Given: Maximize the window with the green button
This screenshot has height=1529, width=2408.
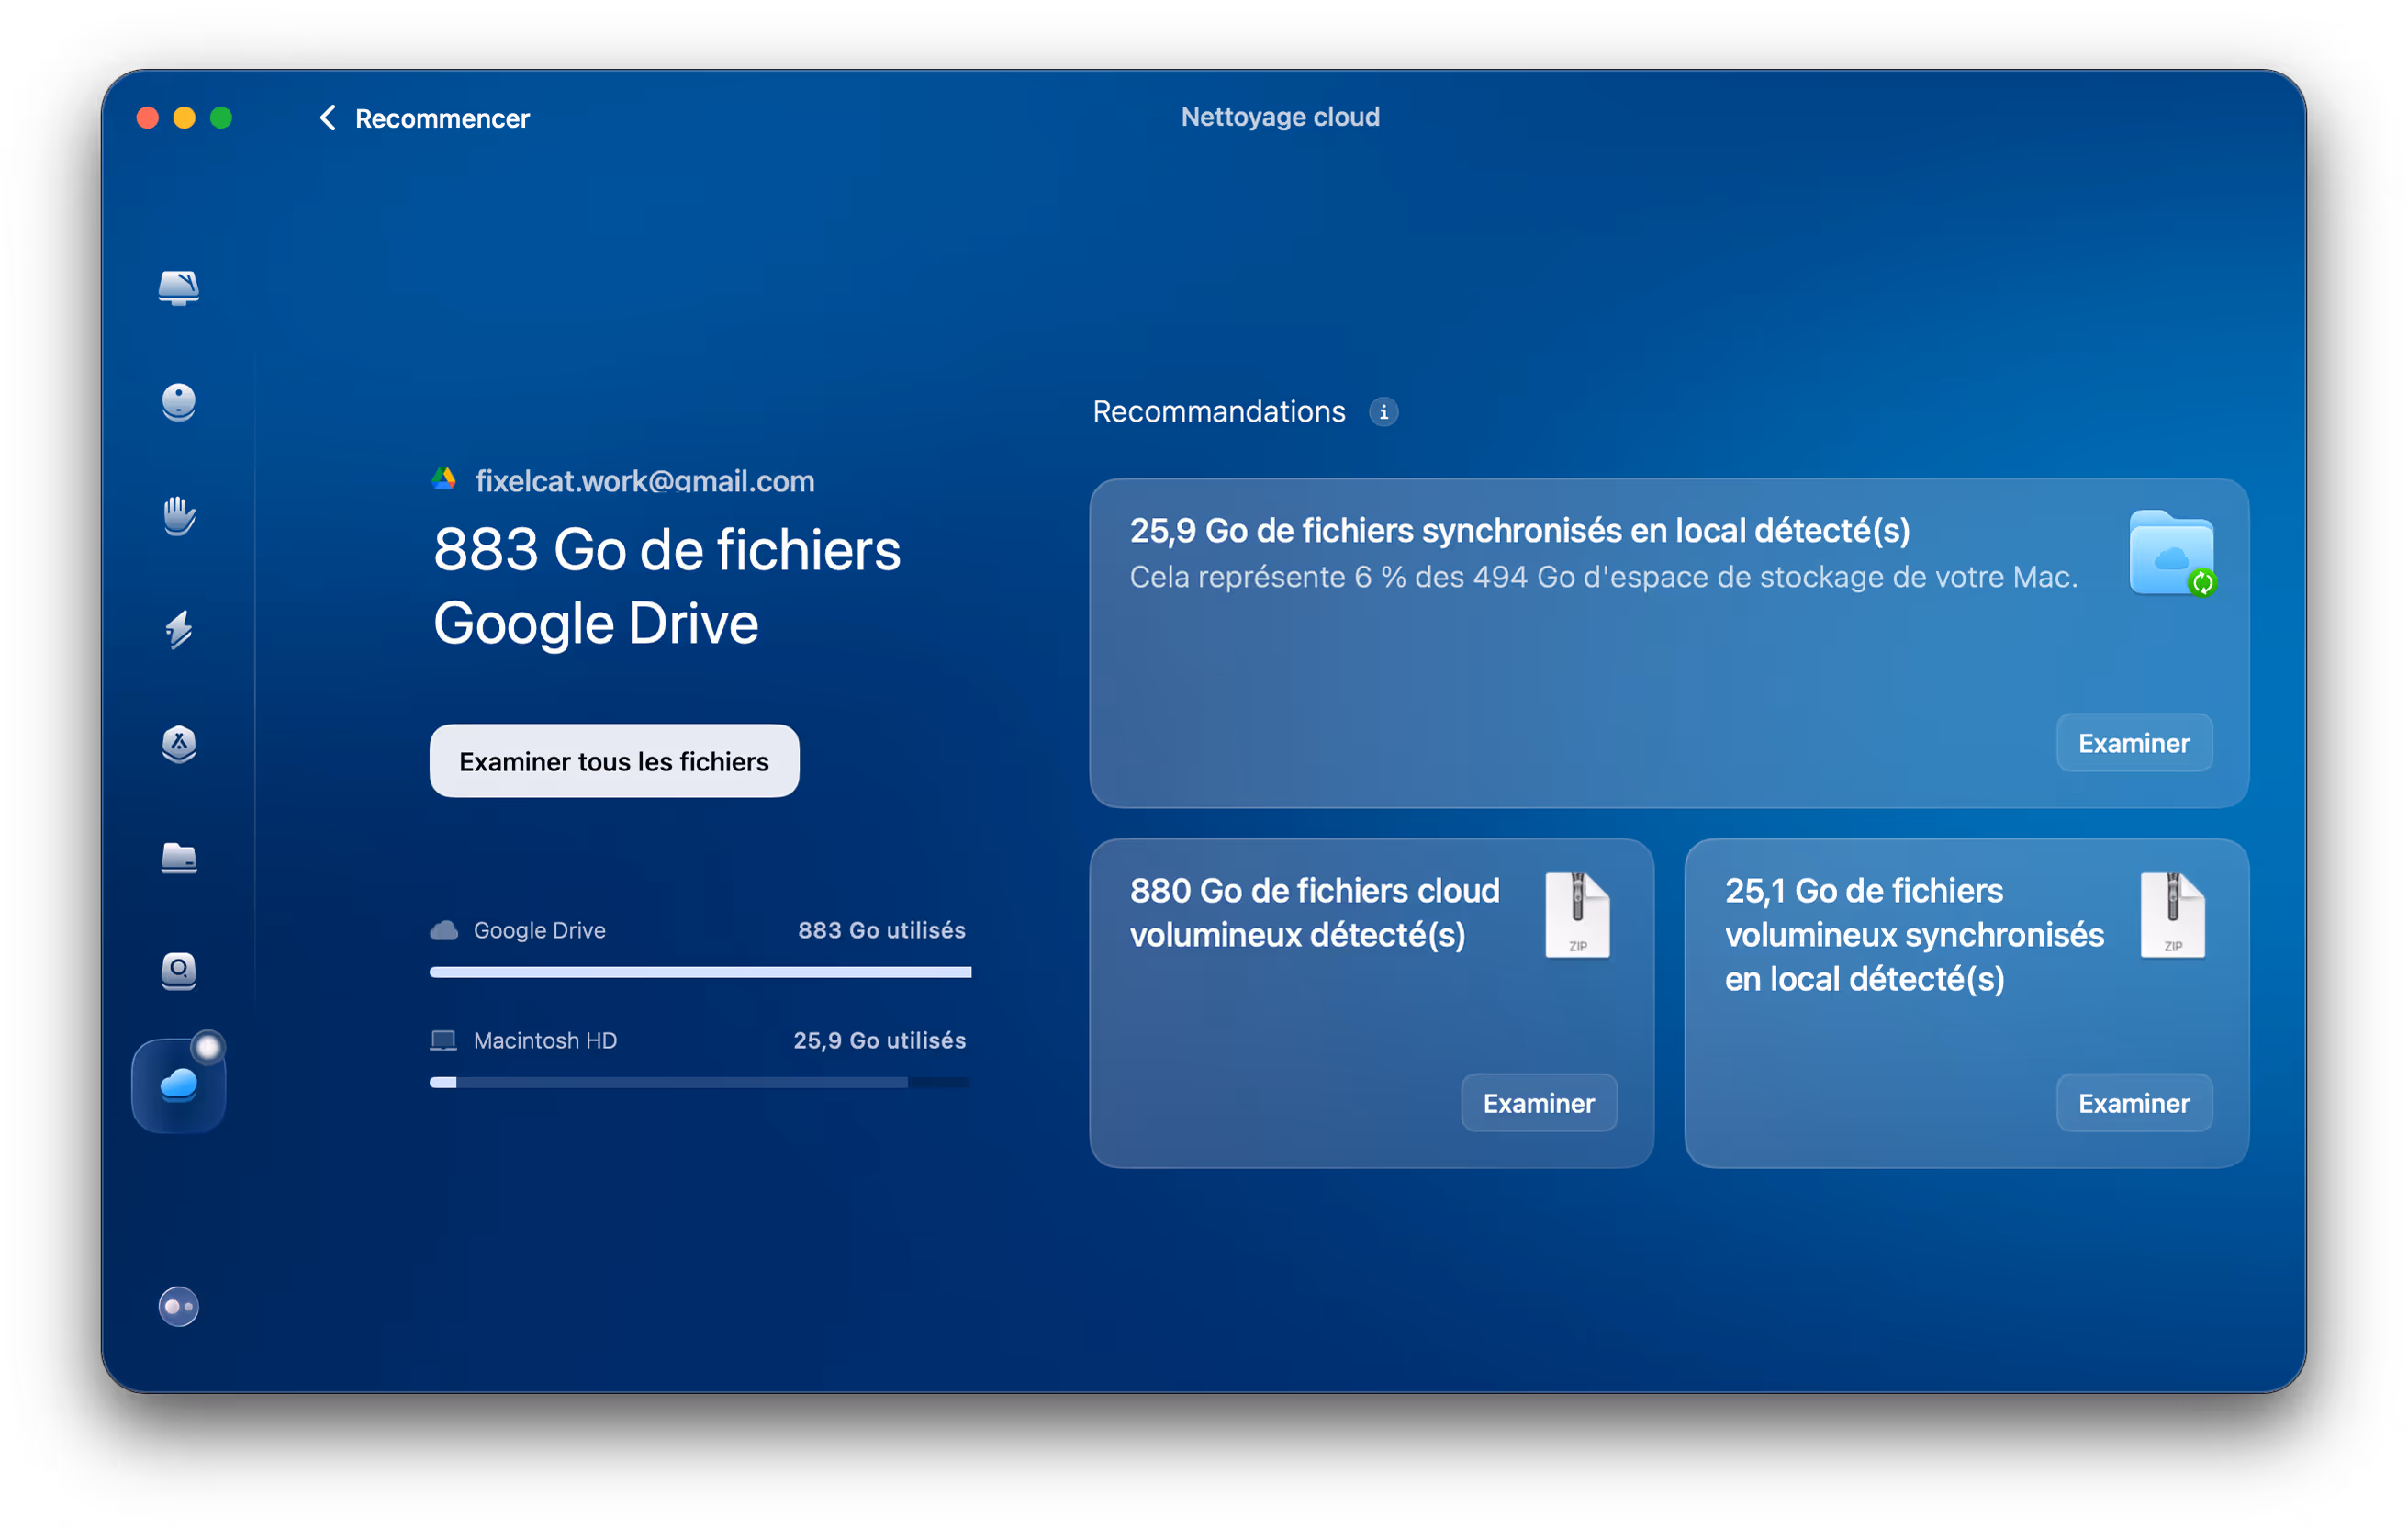Looking at the screenshot, I should pyautogui.click(x=221, y=118).
